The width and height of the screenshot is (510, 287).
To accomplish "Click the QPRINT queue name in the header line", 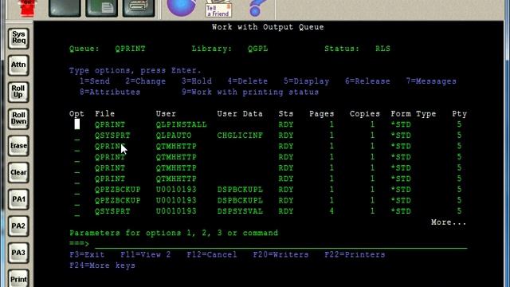I will pyautogui.click(x=131, y=49).
